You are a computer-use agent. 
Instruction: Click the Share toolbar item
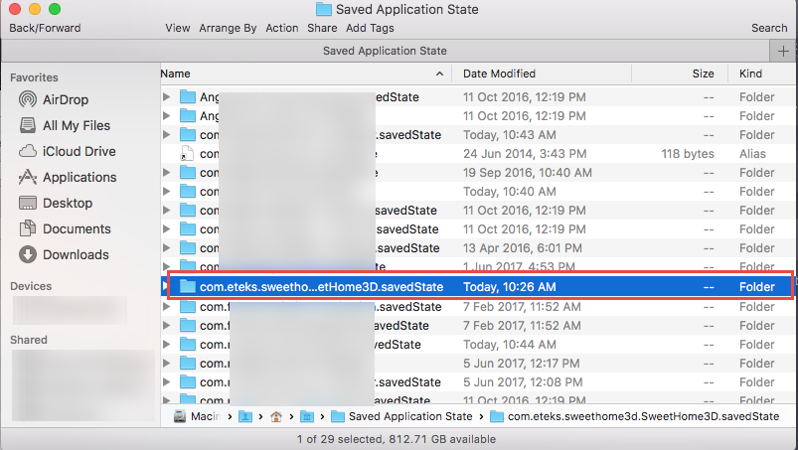coord(322,28)
